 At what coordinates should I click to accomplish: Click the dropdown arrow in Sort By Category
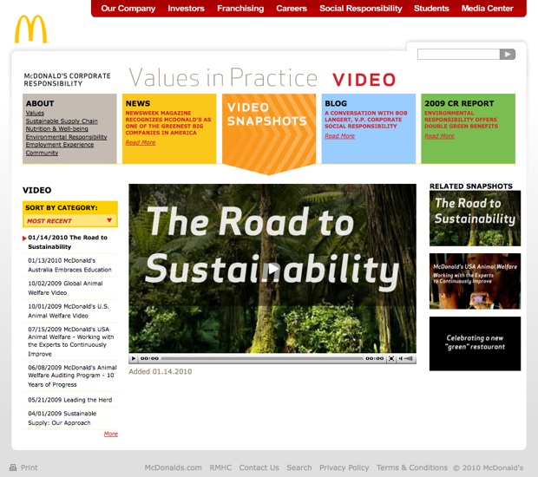pos(109,220)
